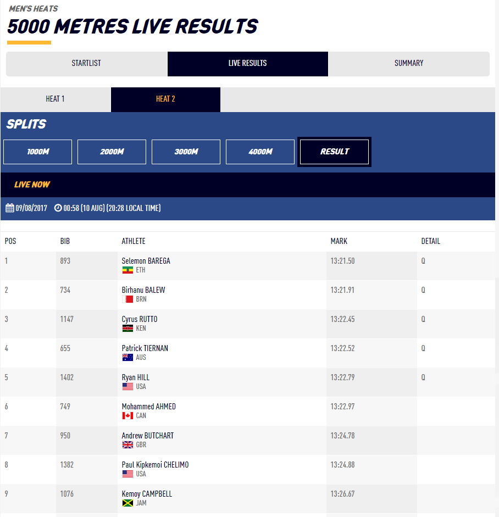The image size is (499, 517).
Task: View the 3000M split
Action: pyautogui.click(x=186, y=152)
